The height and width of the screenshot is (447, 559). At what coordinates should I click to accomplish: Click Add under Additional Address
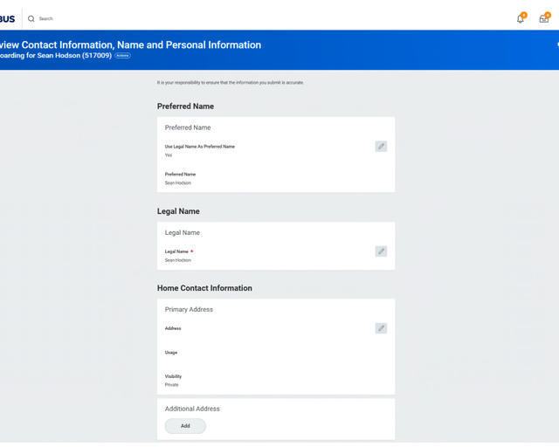tap(185, 426)
